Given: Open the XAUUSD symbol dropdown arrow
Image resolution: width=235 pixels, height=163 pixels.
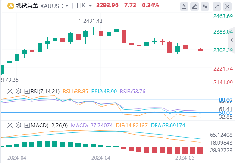Looking at the screenshot, I should click(x=67, y=6).
